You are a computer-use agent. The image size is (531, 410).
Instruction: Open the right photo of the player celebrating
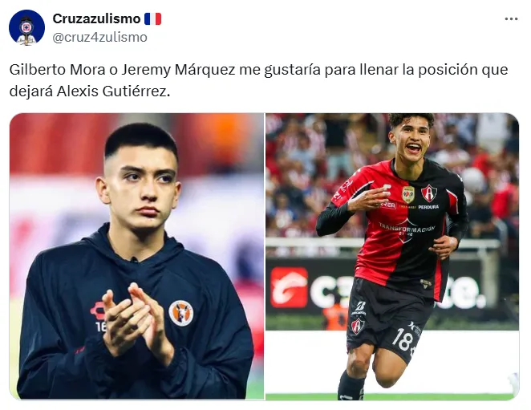click(392, 256)
